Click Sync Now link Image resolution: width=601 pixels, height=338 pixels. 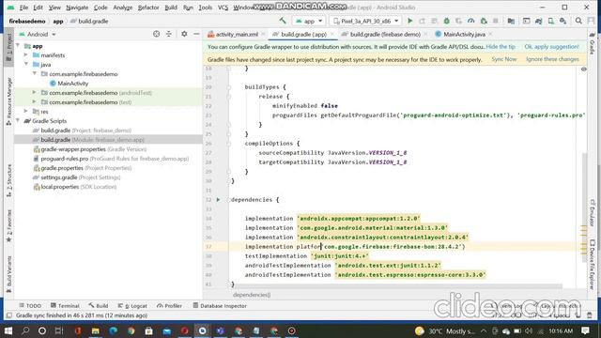[504, 59]
